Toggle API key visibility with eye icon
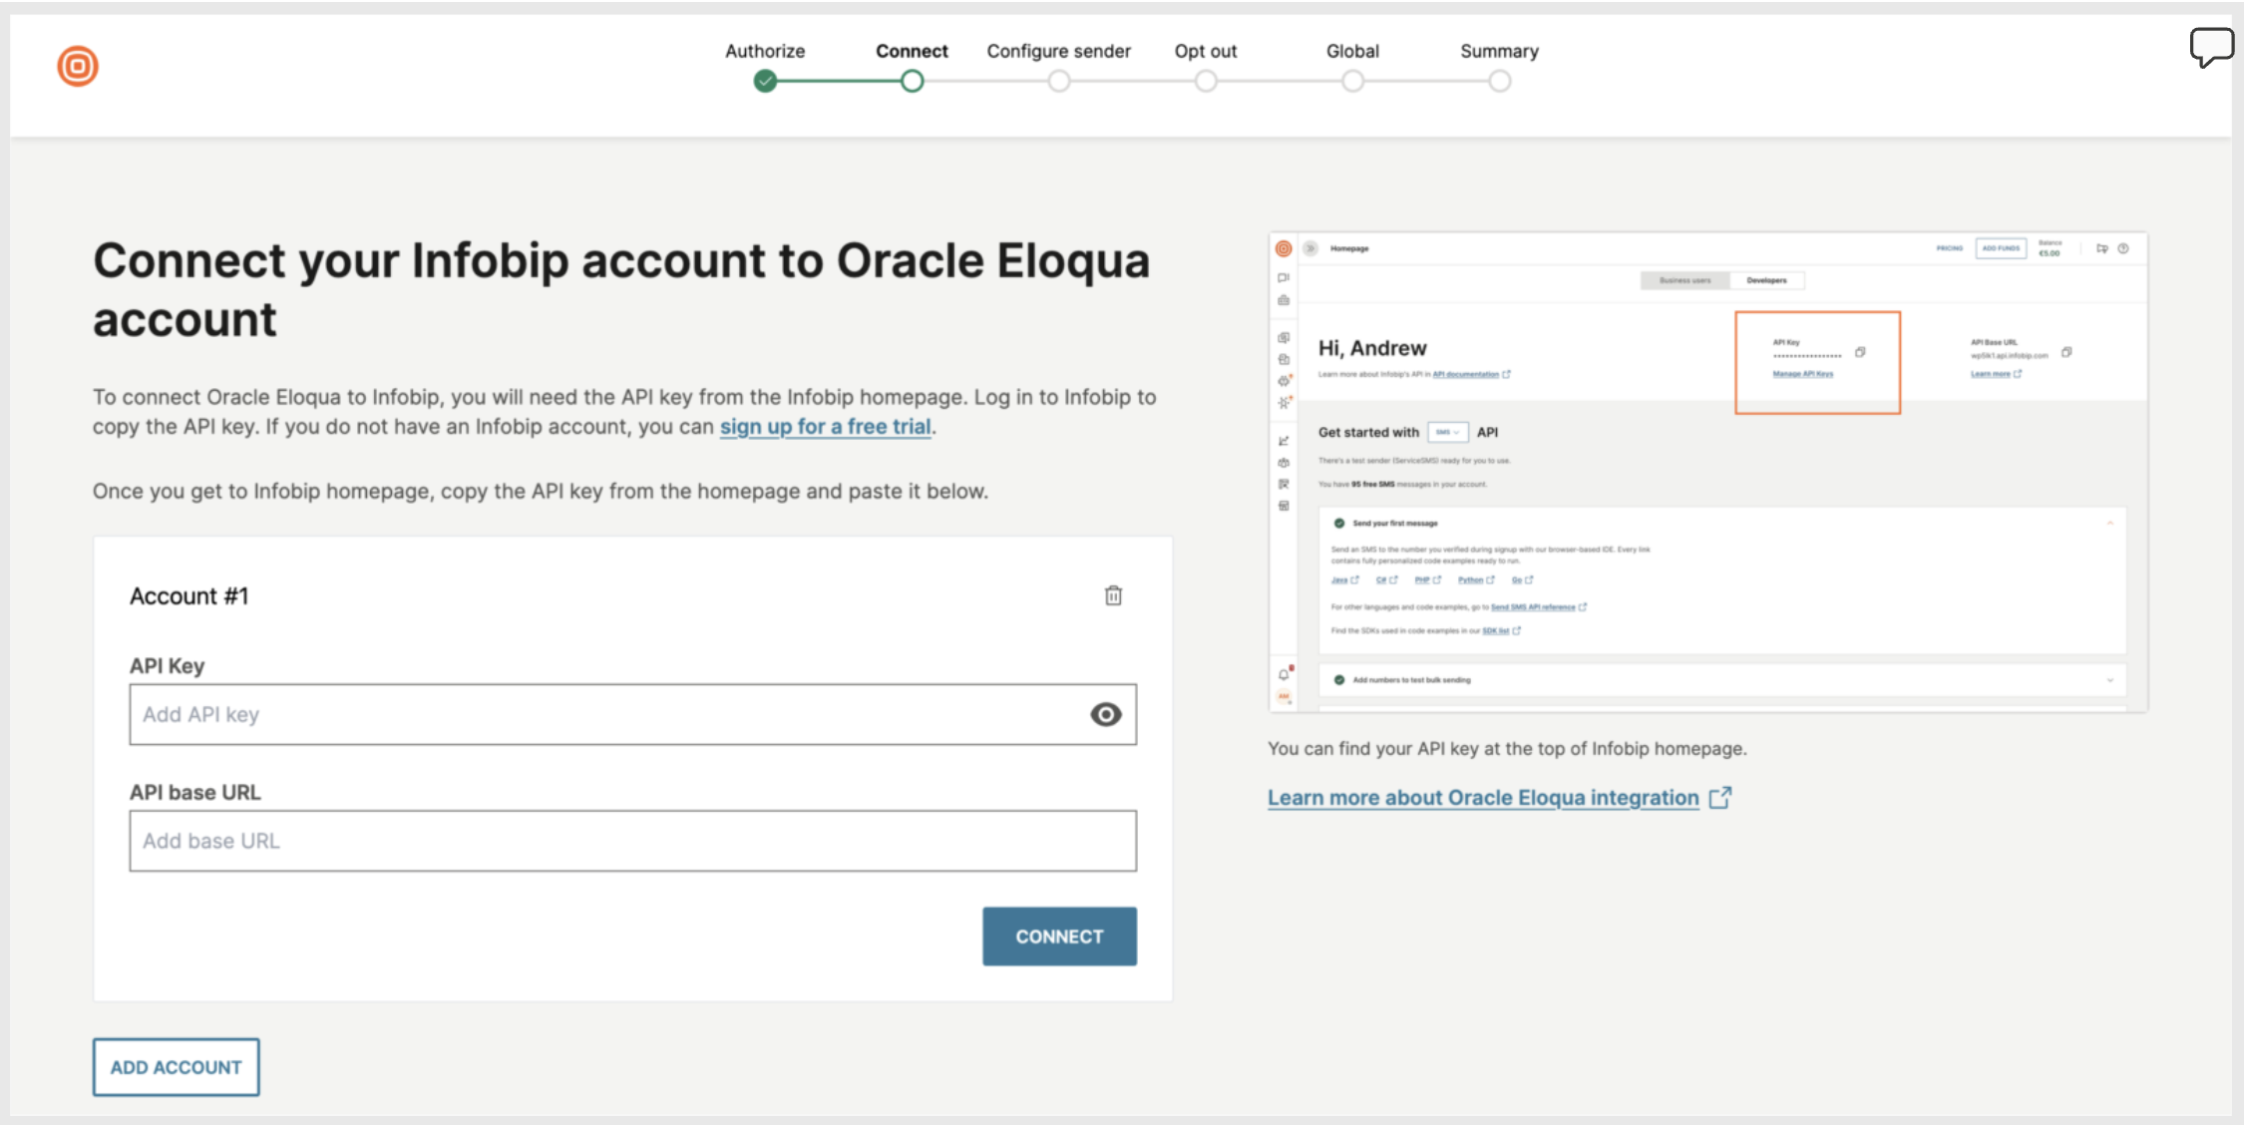The height and width of the screenshot is (1125, 2244). pos(1105,714)
